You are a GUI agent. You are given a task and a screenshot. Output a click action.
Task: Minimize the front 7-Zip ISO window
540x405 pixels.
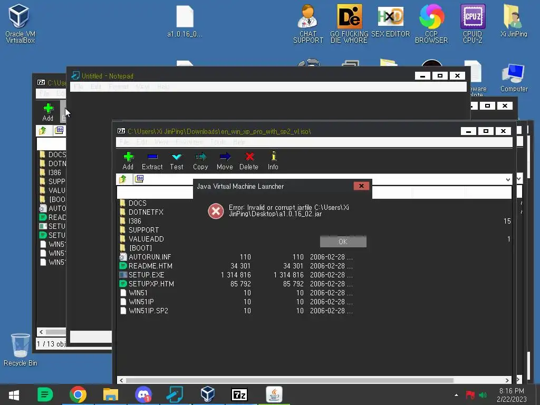pos(468,131)
